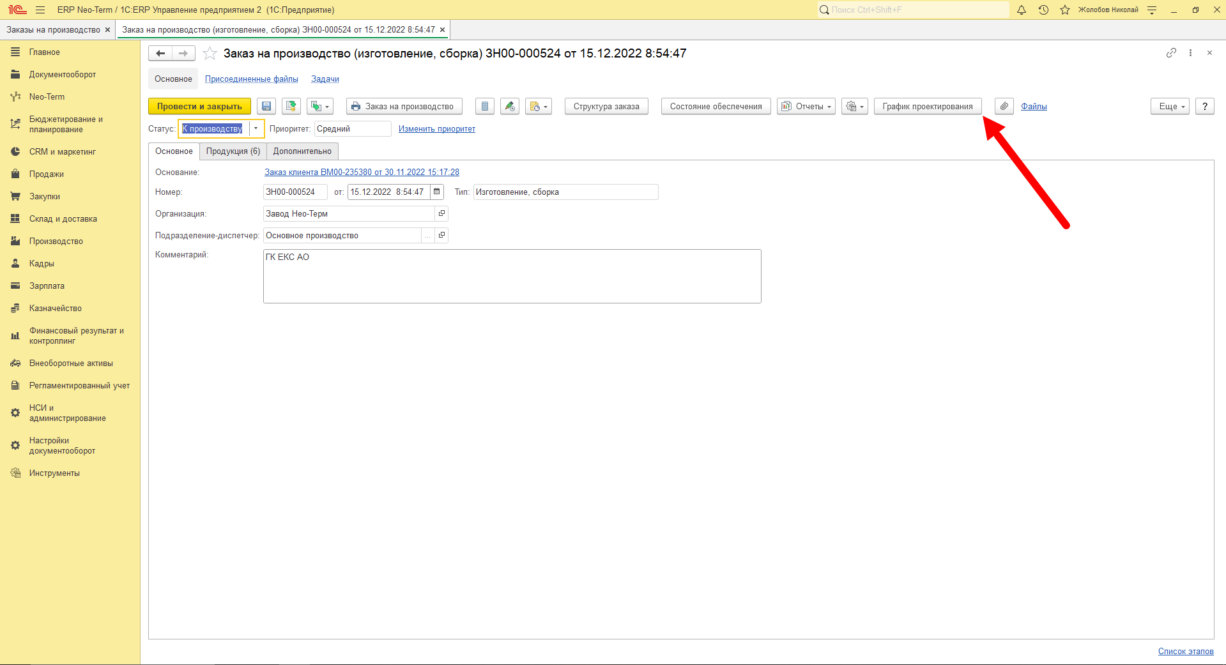Open Присоединенные файлы navigation link

252,79
